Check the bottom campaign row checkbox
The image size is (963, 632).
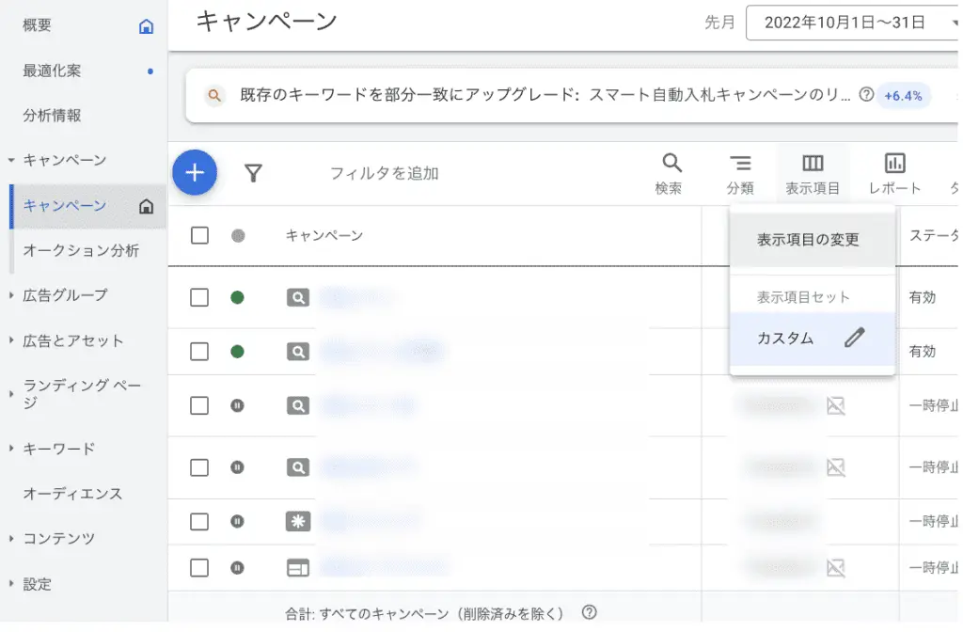click(x=198, y=568)
